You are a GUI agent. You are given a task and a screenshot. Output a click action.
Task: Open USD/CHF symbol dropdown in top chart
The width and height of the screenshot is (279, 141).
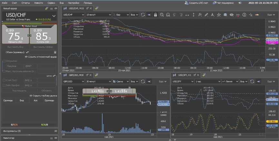coord(74,15)
